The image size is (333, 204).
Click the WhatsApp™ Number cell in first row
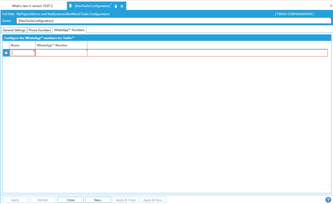point(61,53)
